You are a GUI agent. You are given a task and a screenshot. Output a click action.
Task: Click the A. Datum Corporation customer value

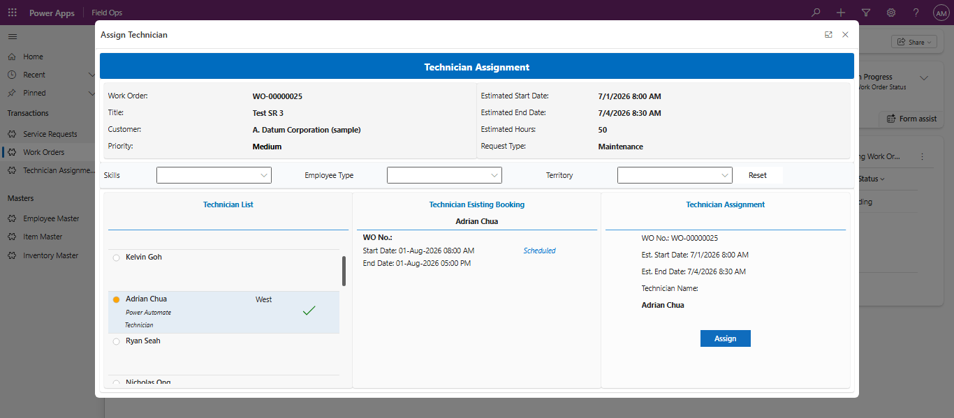(x=307, y=130)
